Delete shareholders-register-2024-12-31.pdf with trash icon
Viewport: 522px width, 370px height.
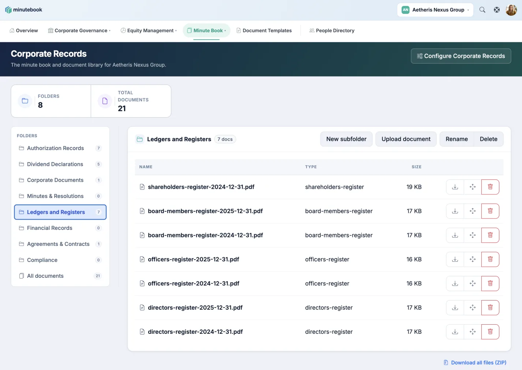point(490,187)
